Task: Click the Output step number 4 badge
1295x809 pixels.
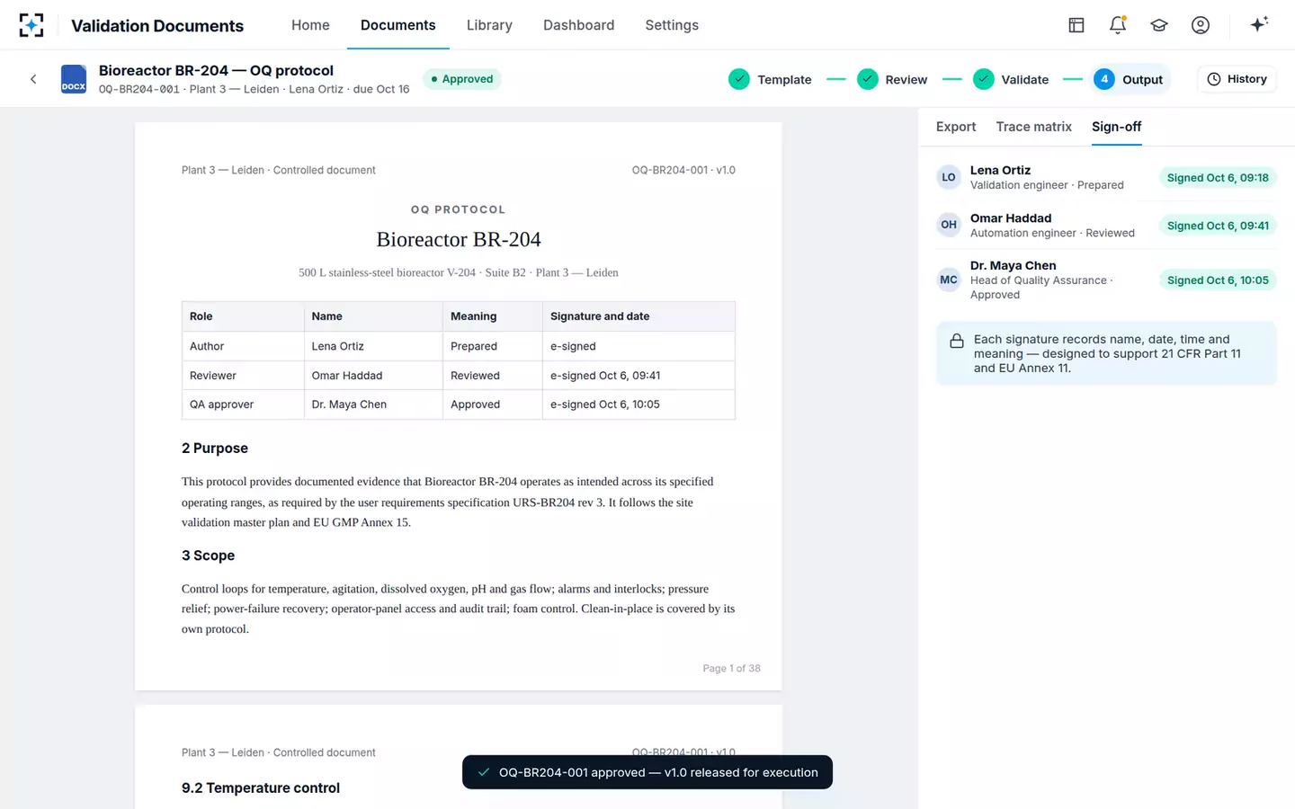Action: (x=1104, y=79)
